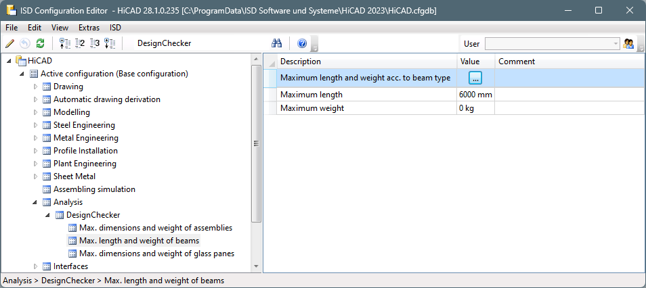Viewport: 646px width, 288px height.
Task: Minimize the ISD Configuration Editor window
Action: [567, 11]
